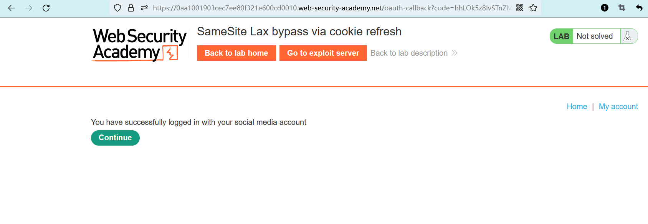Click the forward navigation arrow

(29, 8)
